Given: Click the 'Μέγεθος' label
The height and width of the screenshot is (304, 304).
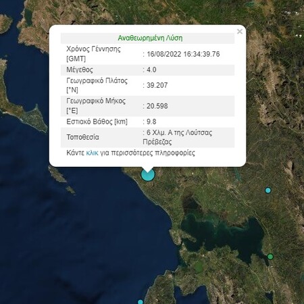Looking at the screenshot, I should point(80,70).
